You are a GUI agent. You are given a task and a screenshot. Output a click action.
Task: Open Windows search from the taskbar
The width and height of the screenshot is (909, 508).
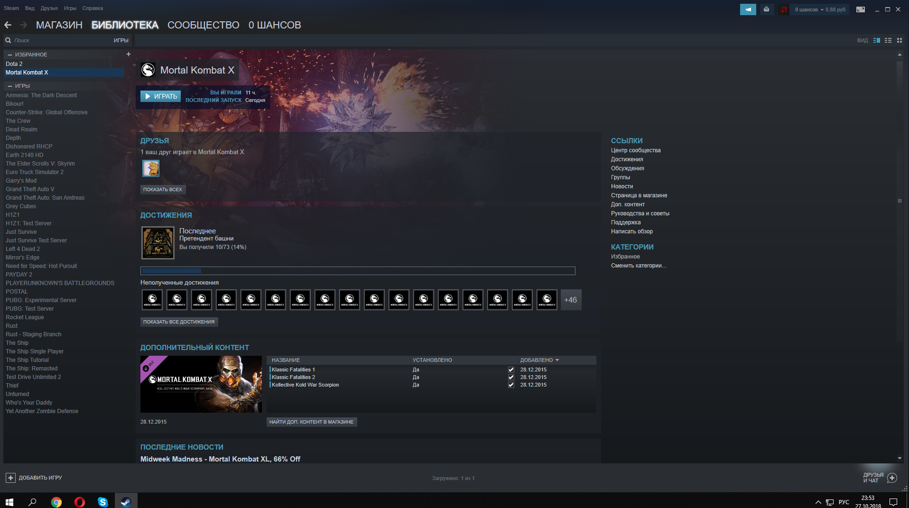32,501
